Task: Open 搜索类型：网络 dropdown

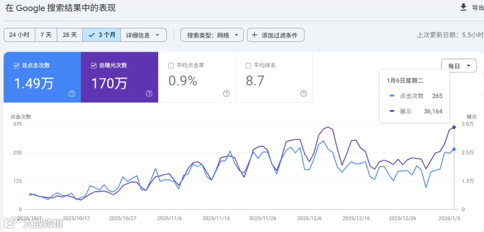Action: (x=212, y=35)
